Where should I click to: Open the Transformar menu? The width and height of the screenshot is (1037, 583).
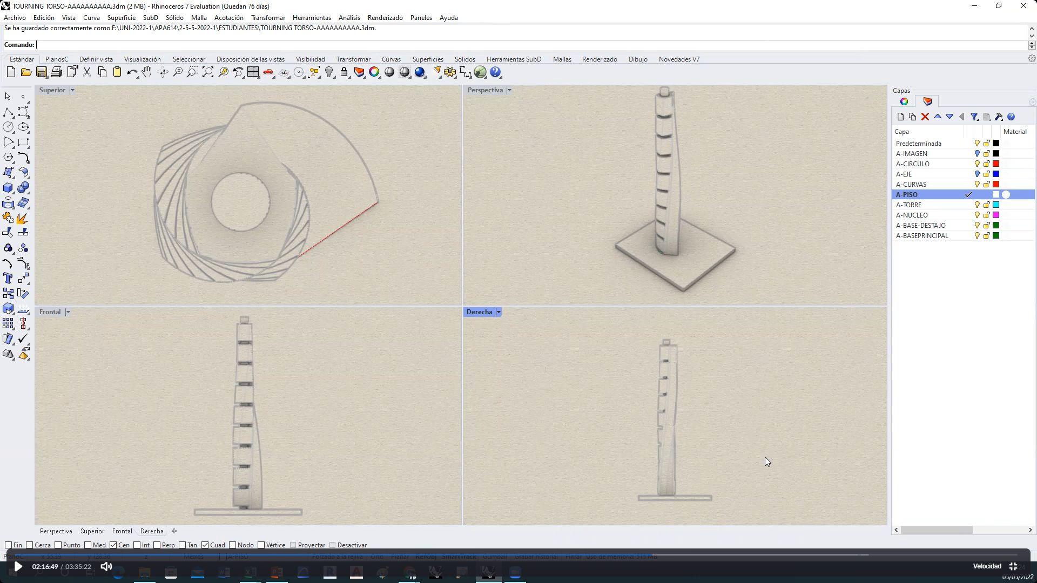tap(268, 18)
